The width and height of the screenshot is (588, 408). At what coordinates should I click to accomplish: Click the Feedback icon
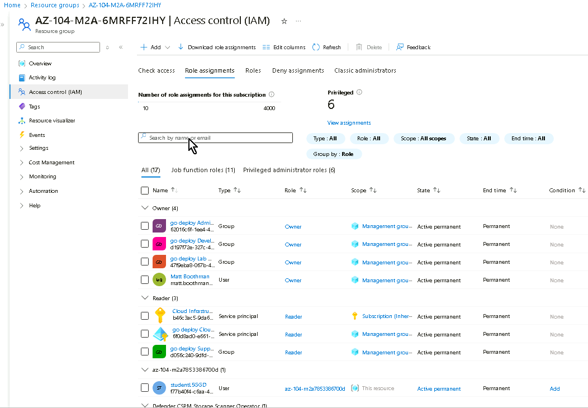pyautogui.click(x=400, y=48)
